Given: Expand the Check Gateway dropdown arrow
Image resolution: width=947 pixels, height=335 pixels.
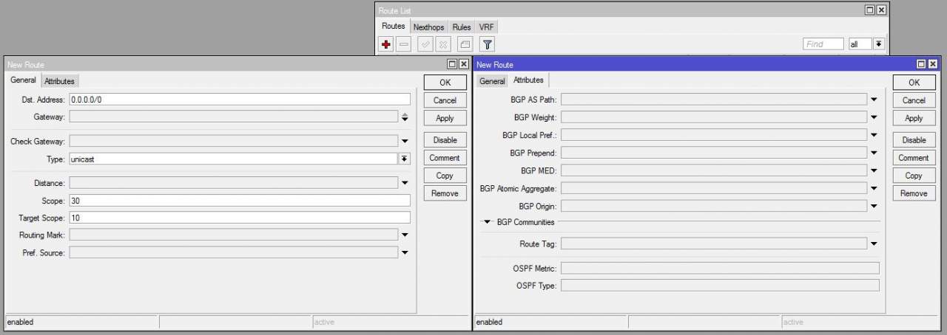Looking at the screenshot, I should [x=405, y=141].
